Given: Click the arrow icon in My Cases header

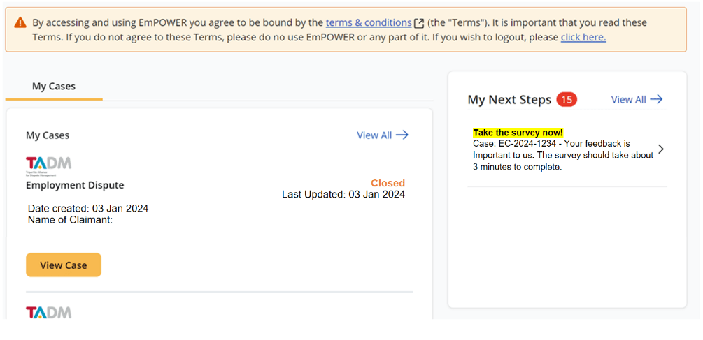Looking at the screenshot, I should coord(402,135).
